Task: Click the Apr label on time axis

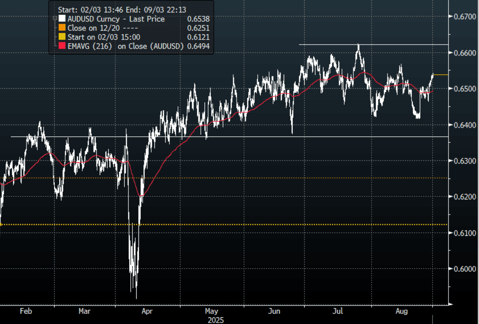Action: pyautogui.click(x=147, y=311)
